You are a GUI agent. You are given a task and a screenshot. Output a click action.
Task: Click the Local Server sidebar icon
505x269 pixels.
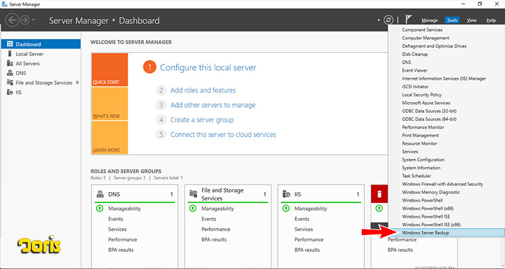pos(9,54)
